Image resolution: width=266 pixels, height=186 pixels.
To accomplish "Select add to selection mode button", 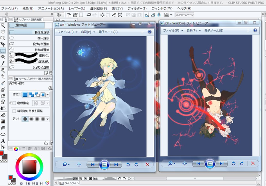I will pyautogui.click(x=31, y=94).
